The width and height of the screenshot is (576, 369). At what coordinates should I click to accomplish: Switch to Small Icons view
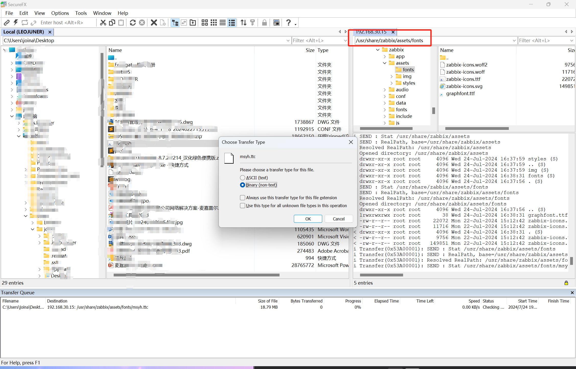214,23
